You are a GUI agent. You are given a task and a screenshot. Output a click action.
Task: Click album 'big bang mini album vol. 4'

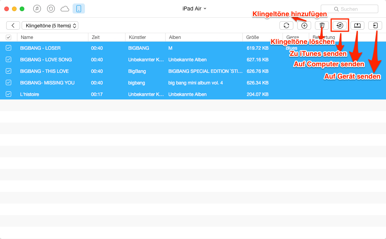(x=195, y=83)
